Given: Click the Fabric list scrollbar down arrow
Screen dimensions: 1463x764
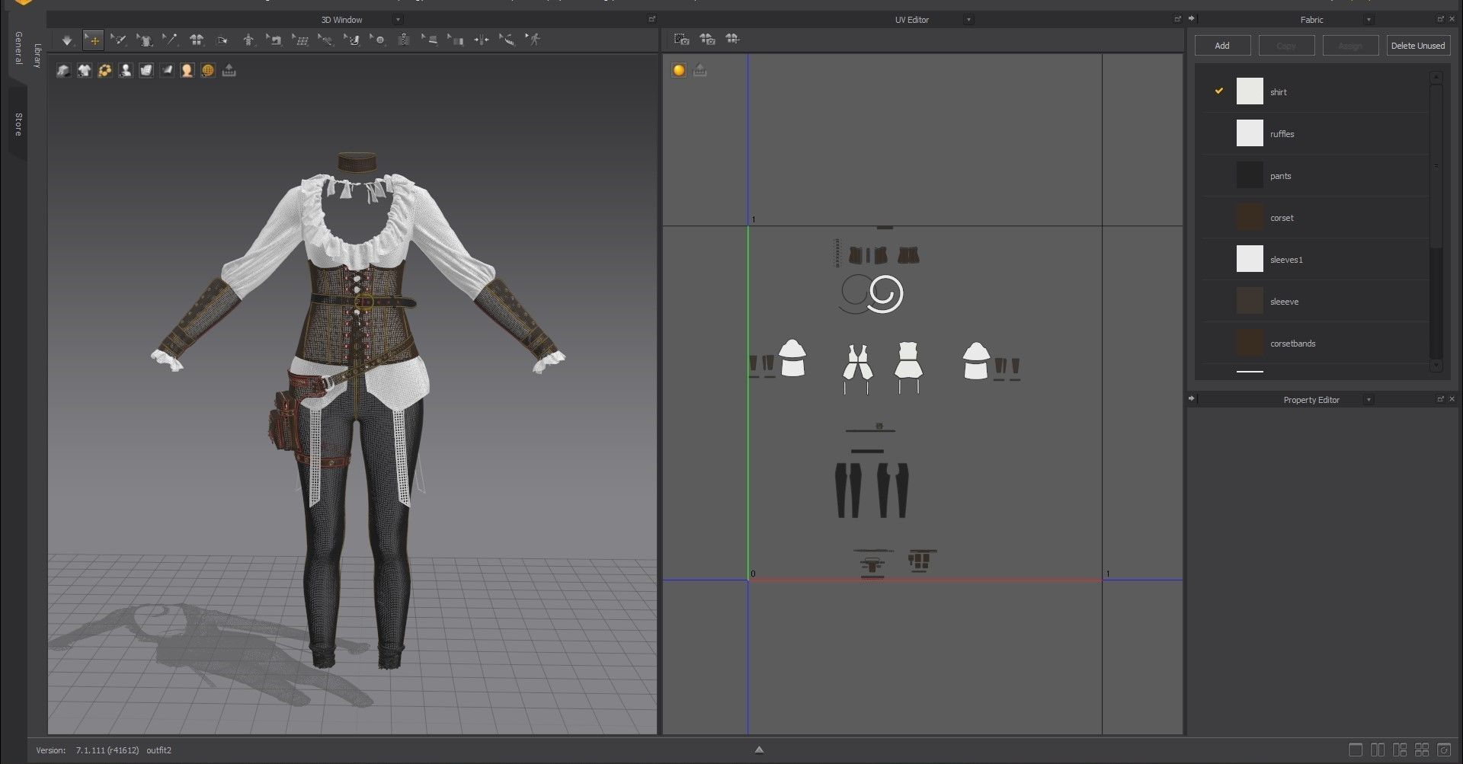Looking at the screenshot, I should tap(1436, 366).
